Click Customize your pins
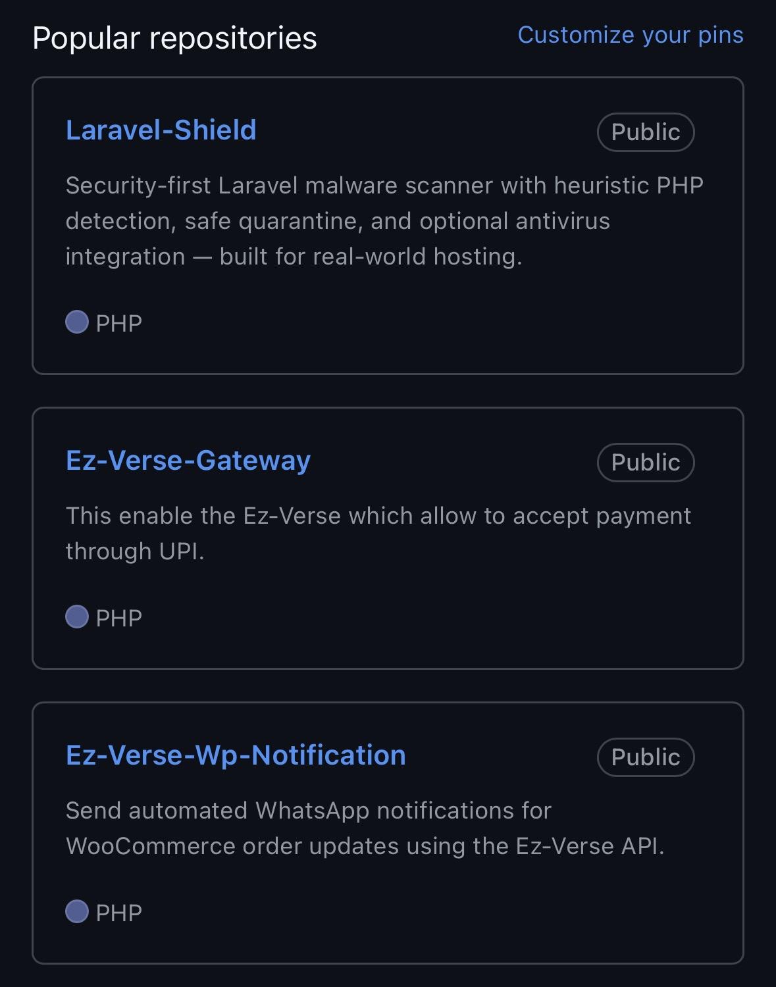 click(631, 36)
